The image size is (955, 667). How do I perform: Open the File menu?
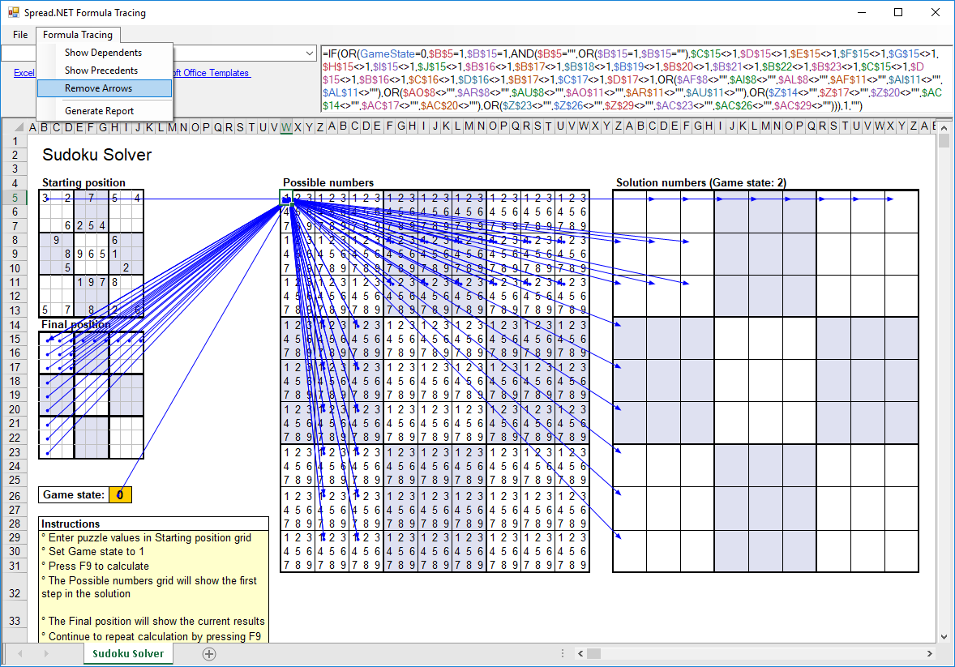click(20, 35)
